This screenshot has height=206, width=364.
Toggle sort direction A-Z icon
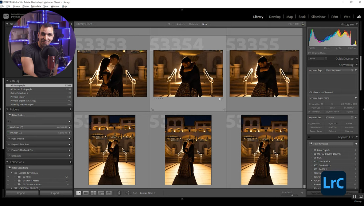(128, 193)
